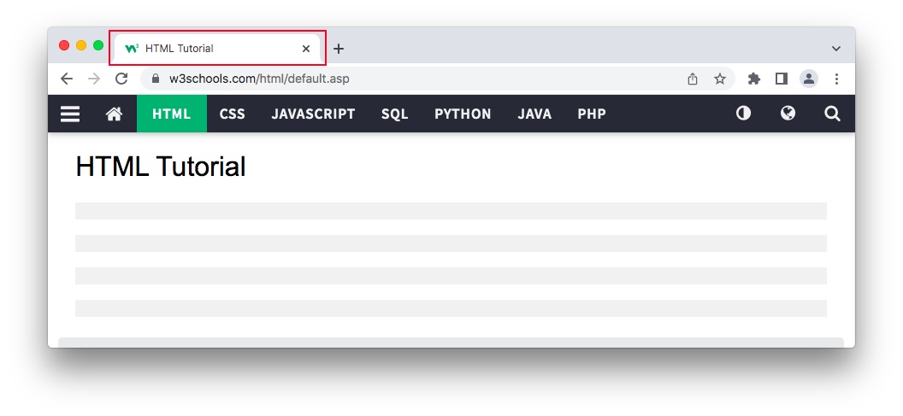Click the browser forward arrow
Screen dimensions: 903x416
[94, 79]
